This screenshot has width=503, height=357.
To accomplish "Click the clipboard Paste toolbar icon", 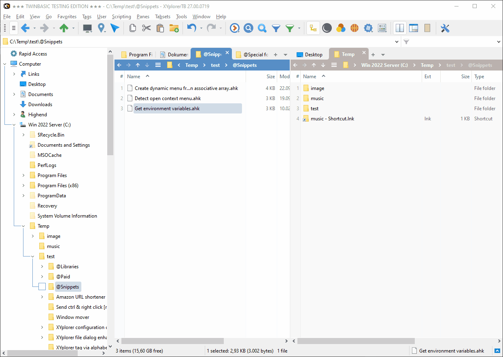I will 160,28.
